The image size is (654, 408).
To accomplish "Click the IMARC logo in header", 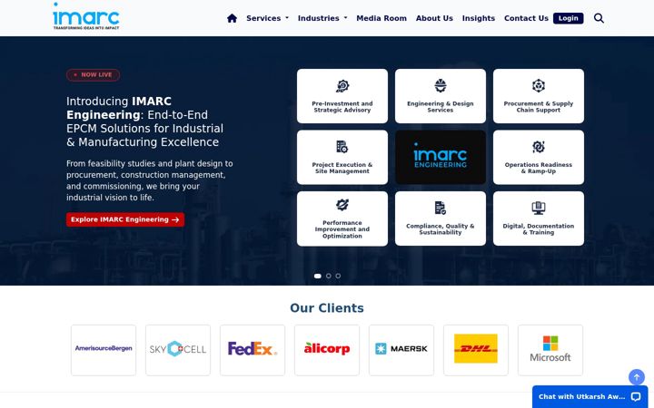I will pos(86,16).
